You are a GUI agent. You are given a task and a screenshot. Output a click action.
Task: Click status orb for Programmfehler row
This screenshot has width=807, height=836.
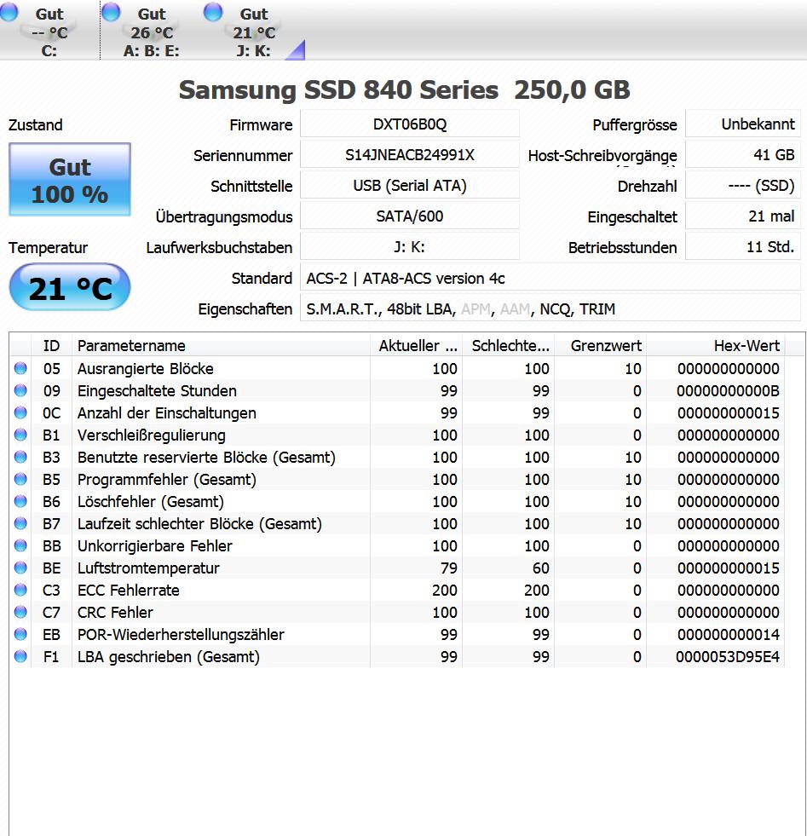point(20,479)
